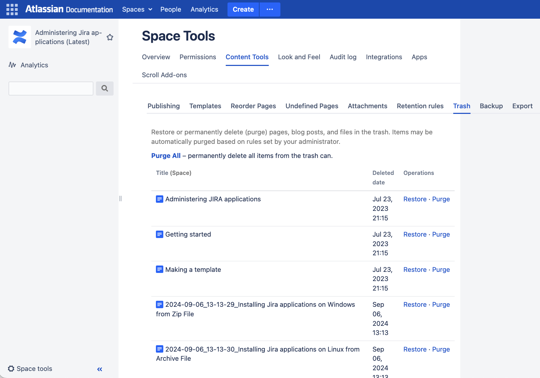Screen dimensions: 540x378
Task: Open the Audit log tab
Action: pos(342,57)
